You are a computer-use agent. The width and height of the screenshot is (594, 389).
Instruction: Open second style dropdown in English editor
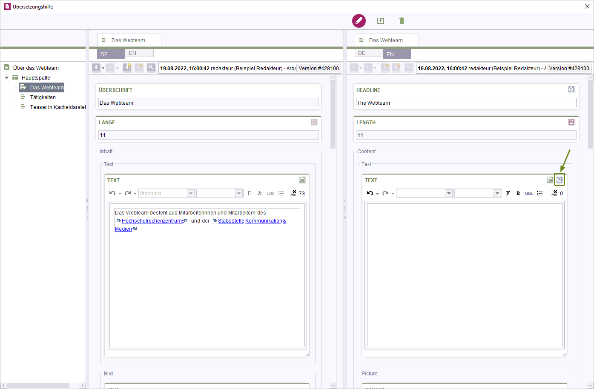click(x=497, y=193)
